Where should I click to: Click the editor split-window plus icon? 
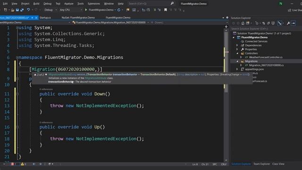pyautogui.click(x=226, y=27)
